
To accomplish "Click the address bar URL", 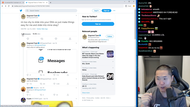I will 32,6.
